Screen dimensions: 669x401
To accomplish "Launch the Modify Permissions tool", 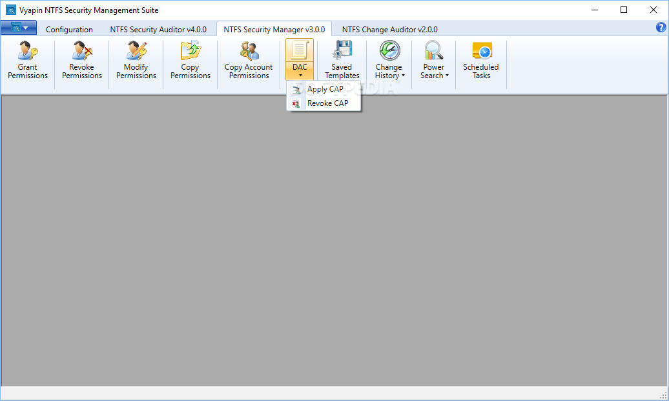I will click(136, 60).
